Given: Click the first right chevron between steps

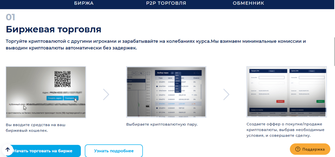Looking at the screenshot, I should (106, 94).
